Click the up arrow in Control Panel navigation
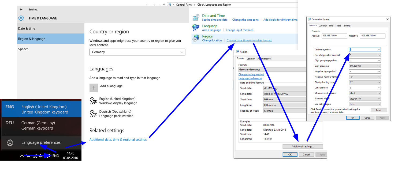 (164, 5)
